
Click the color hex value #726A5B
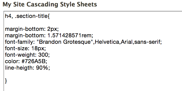coord(34,61)
